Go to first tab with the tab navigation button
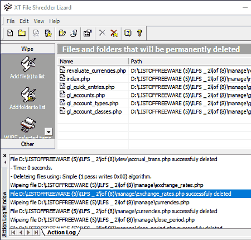Screen dimensions: 251x240 [x=13, y=232]
